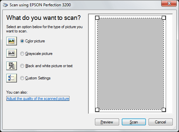The width and height of the screenshot is (179, 132).
Task: Start scanning with the Scan button
Action: (x=134, y=122)
